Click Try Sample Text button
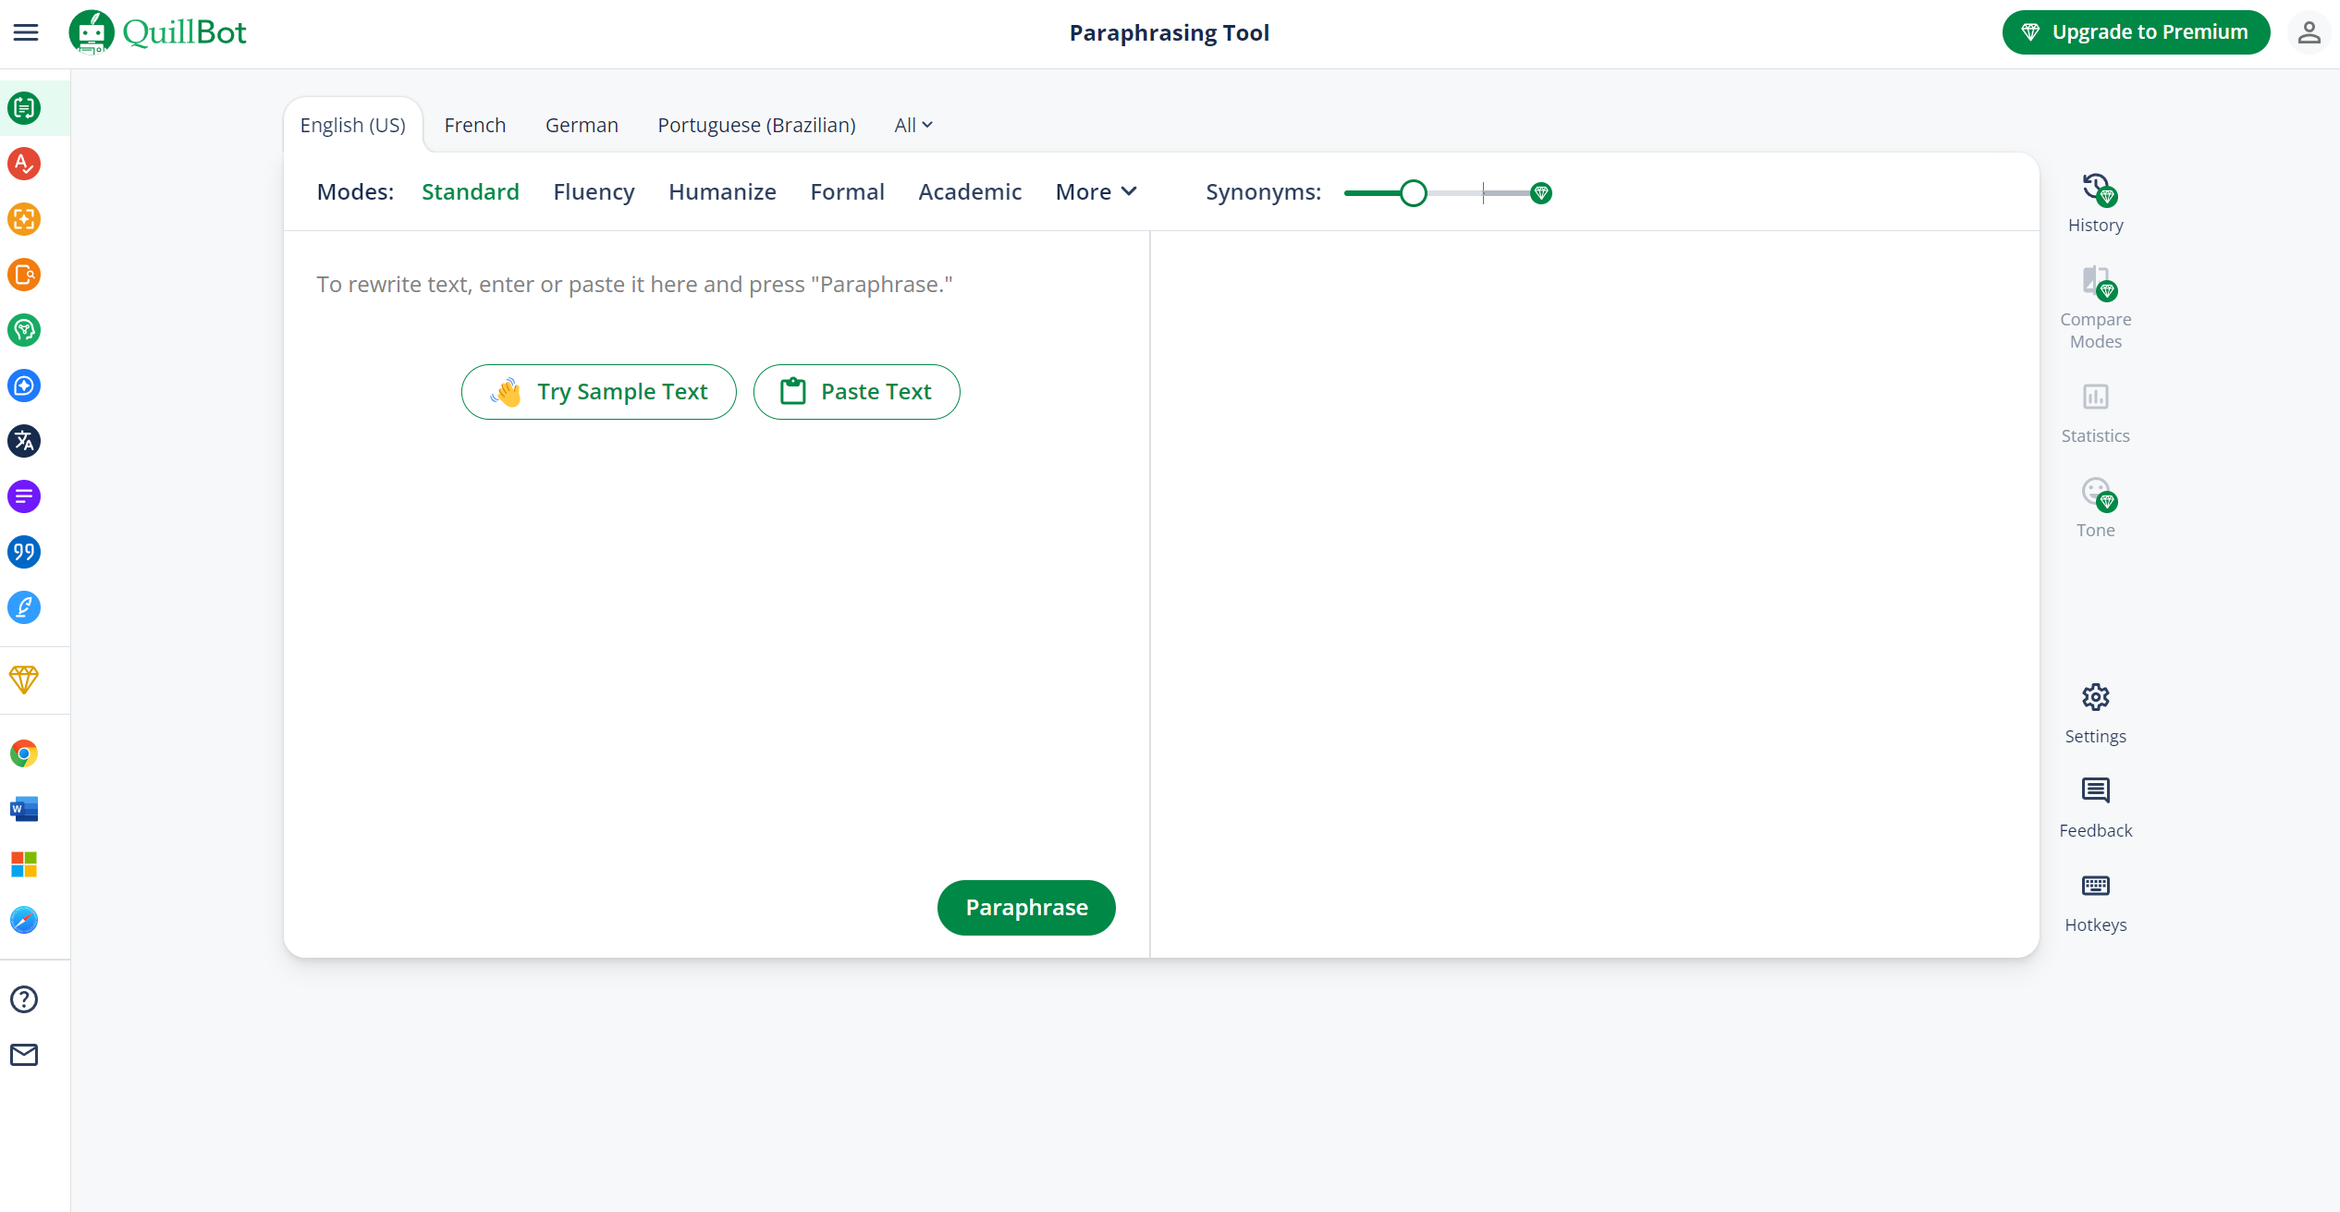Screen dimensions: 2340x1212 pos(599,392)
